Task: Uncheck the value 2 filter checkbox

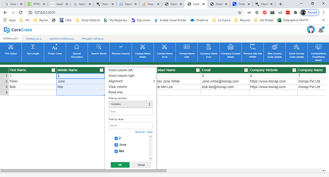Action: pyautogui.click(x=116, y=138)
